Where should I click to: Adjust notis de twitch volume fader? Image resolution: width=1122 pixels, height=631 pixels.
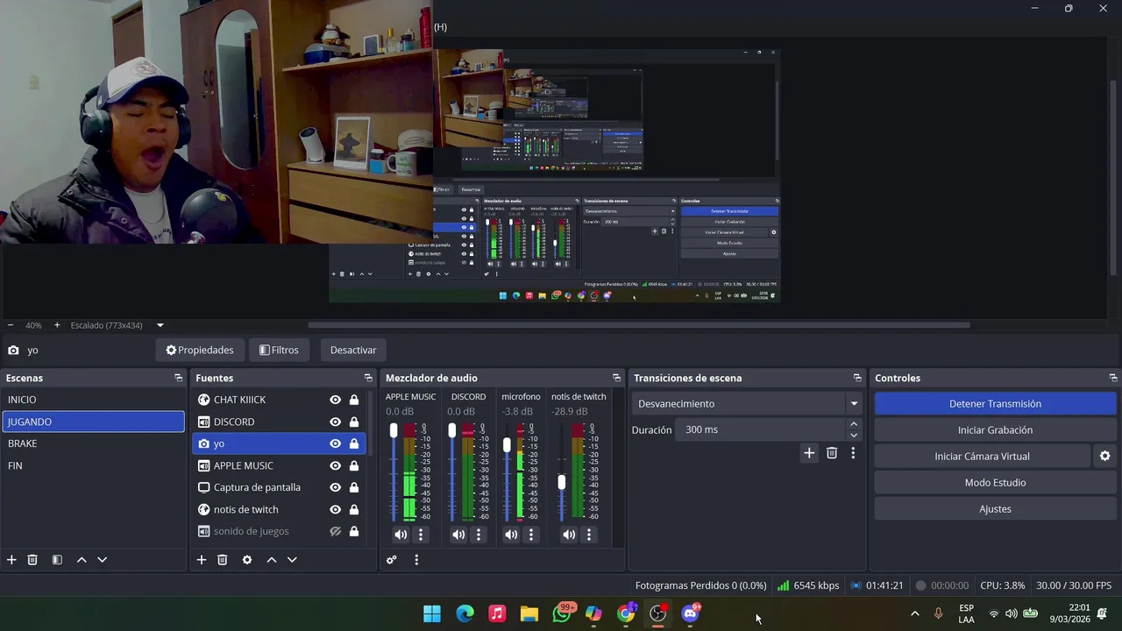562,482
